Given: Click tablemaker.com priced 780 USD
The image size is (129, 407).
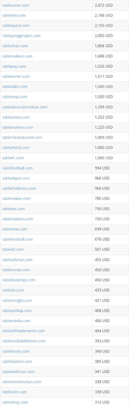Looking at the screenshot, I should (x=16, y=198).
